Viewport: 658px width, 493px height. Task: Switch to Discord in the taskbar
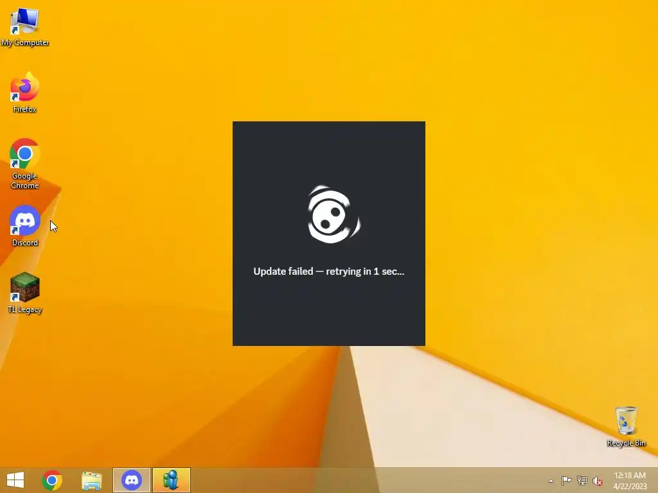(131, 480)
